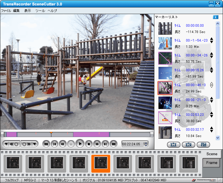Step back one frame
The width and height of the screenshot is (223, 183).
pyautogui.click(x=54, y=144)
